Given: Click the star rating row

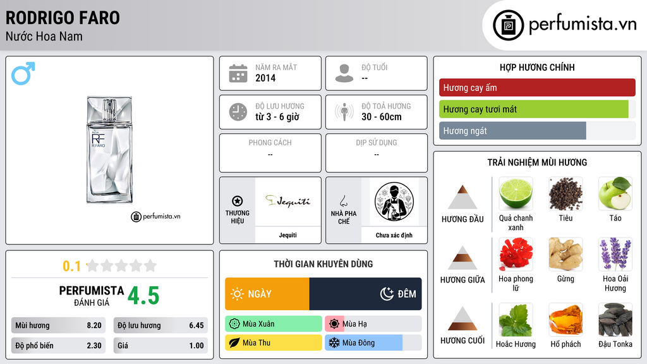Looking at the screenshot, I should [121, 266].
